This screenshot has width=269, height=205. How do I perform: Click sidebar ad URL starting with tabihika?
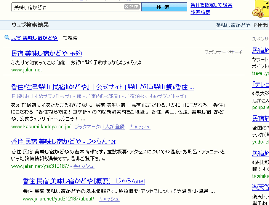pos(261,176)
